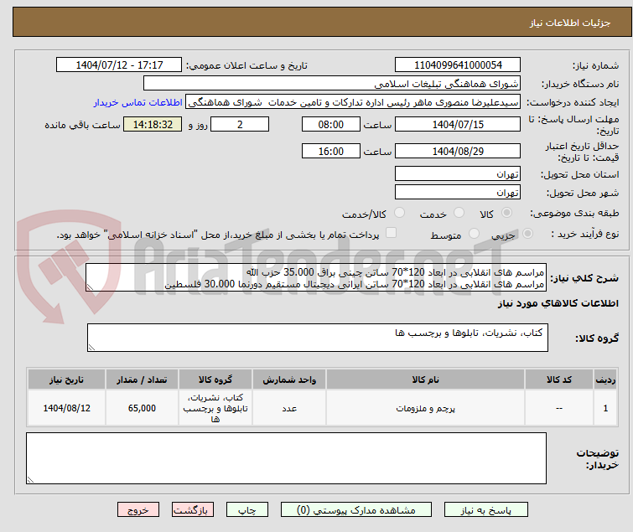Click the ردیف column header
The image size is (633, 532).
point(605,380)
